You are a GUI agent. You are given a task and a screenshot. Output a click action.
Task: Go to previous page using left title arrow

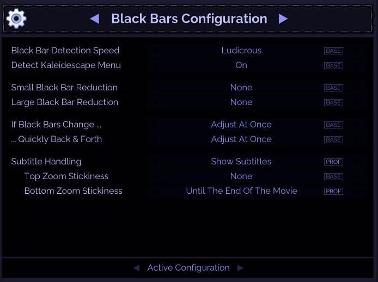click(95, 19)
